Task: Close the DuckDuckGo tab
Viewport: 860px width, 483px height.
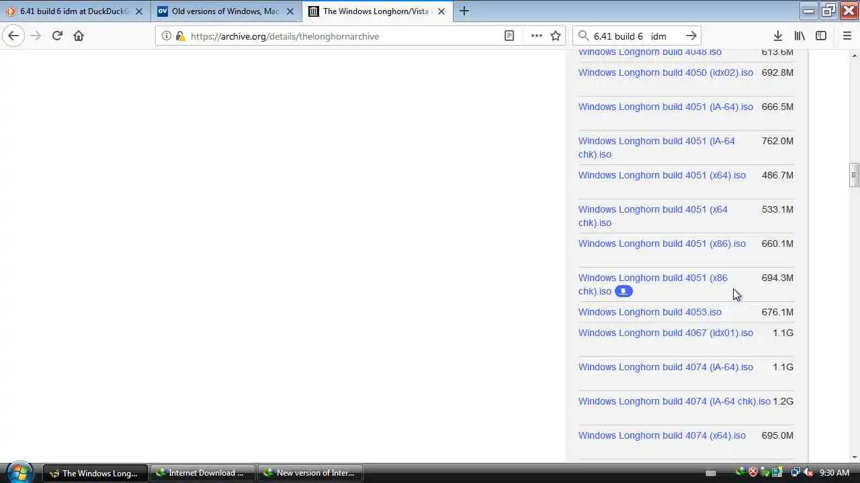Action: [138, 11]
